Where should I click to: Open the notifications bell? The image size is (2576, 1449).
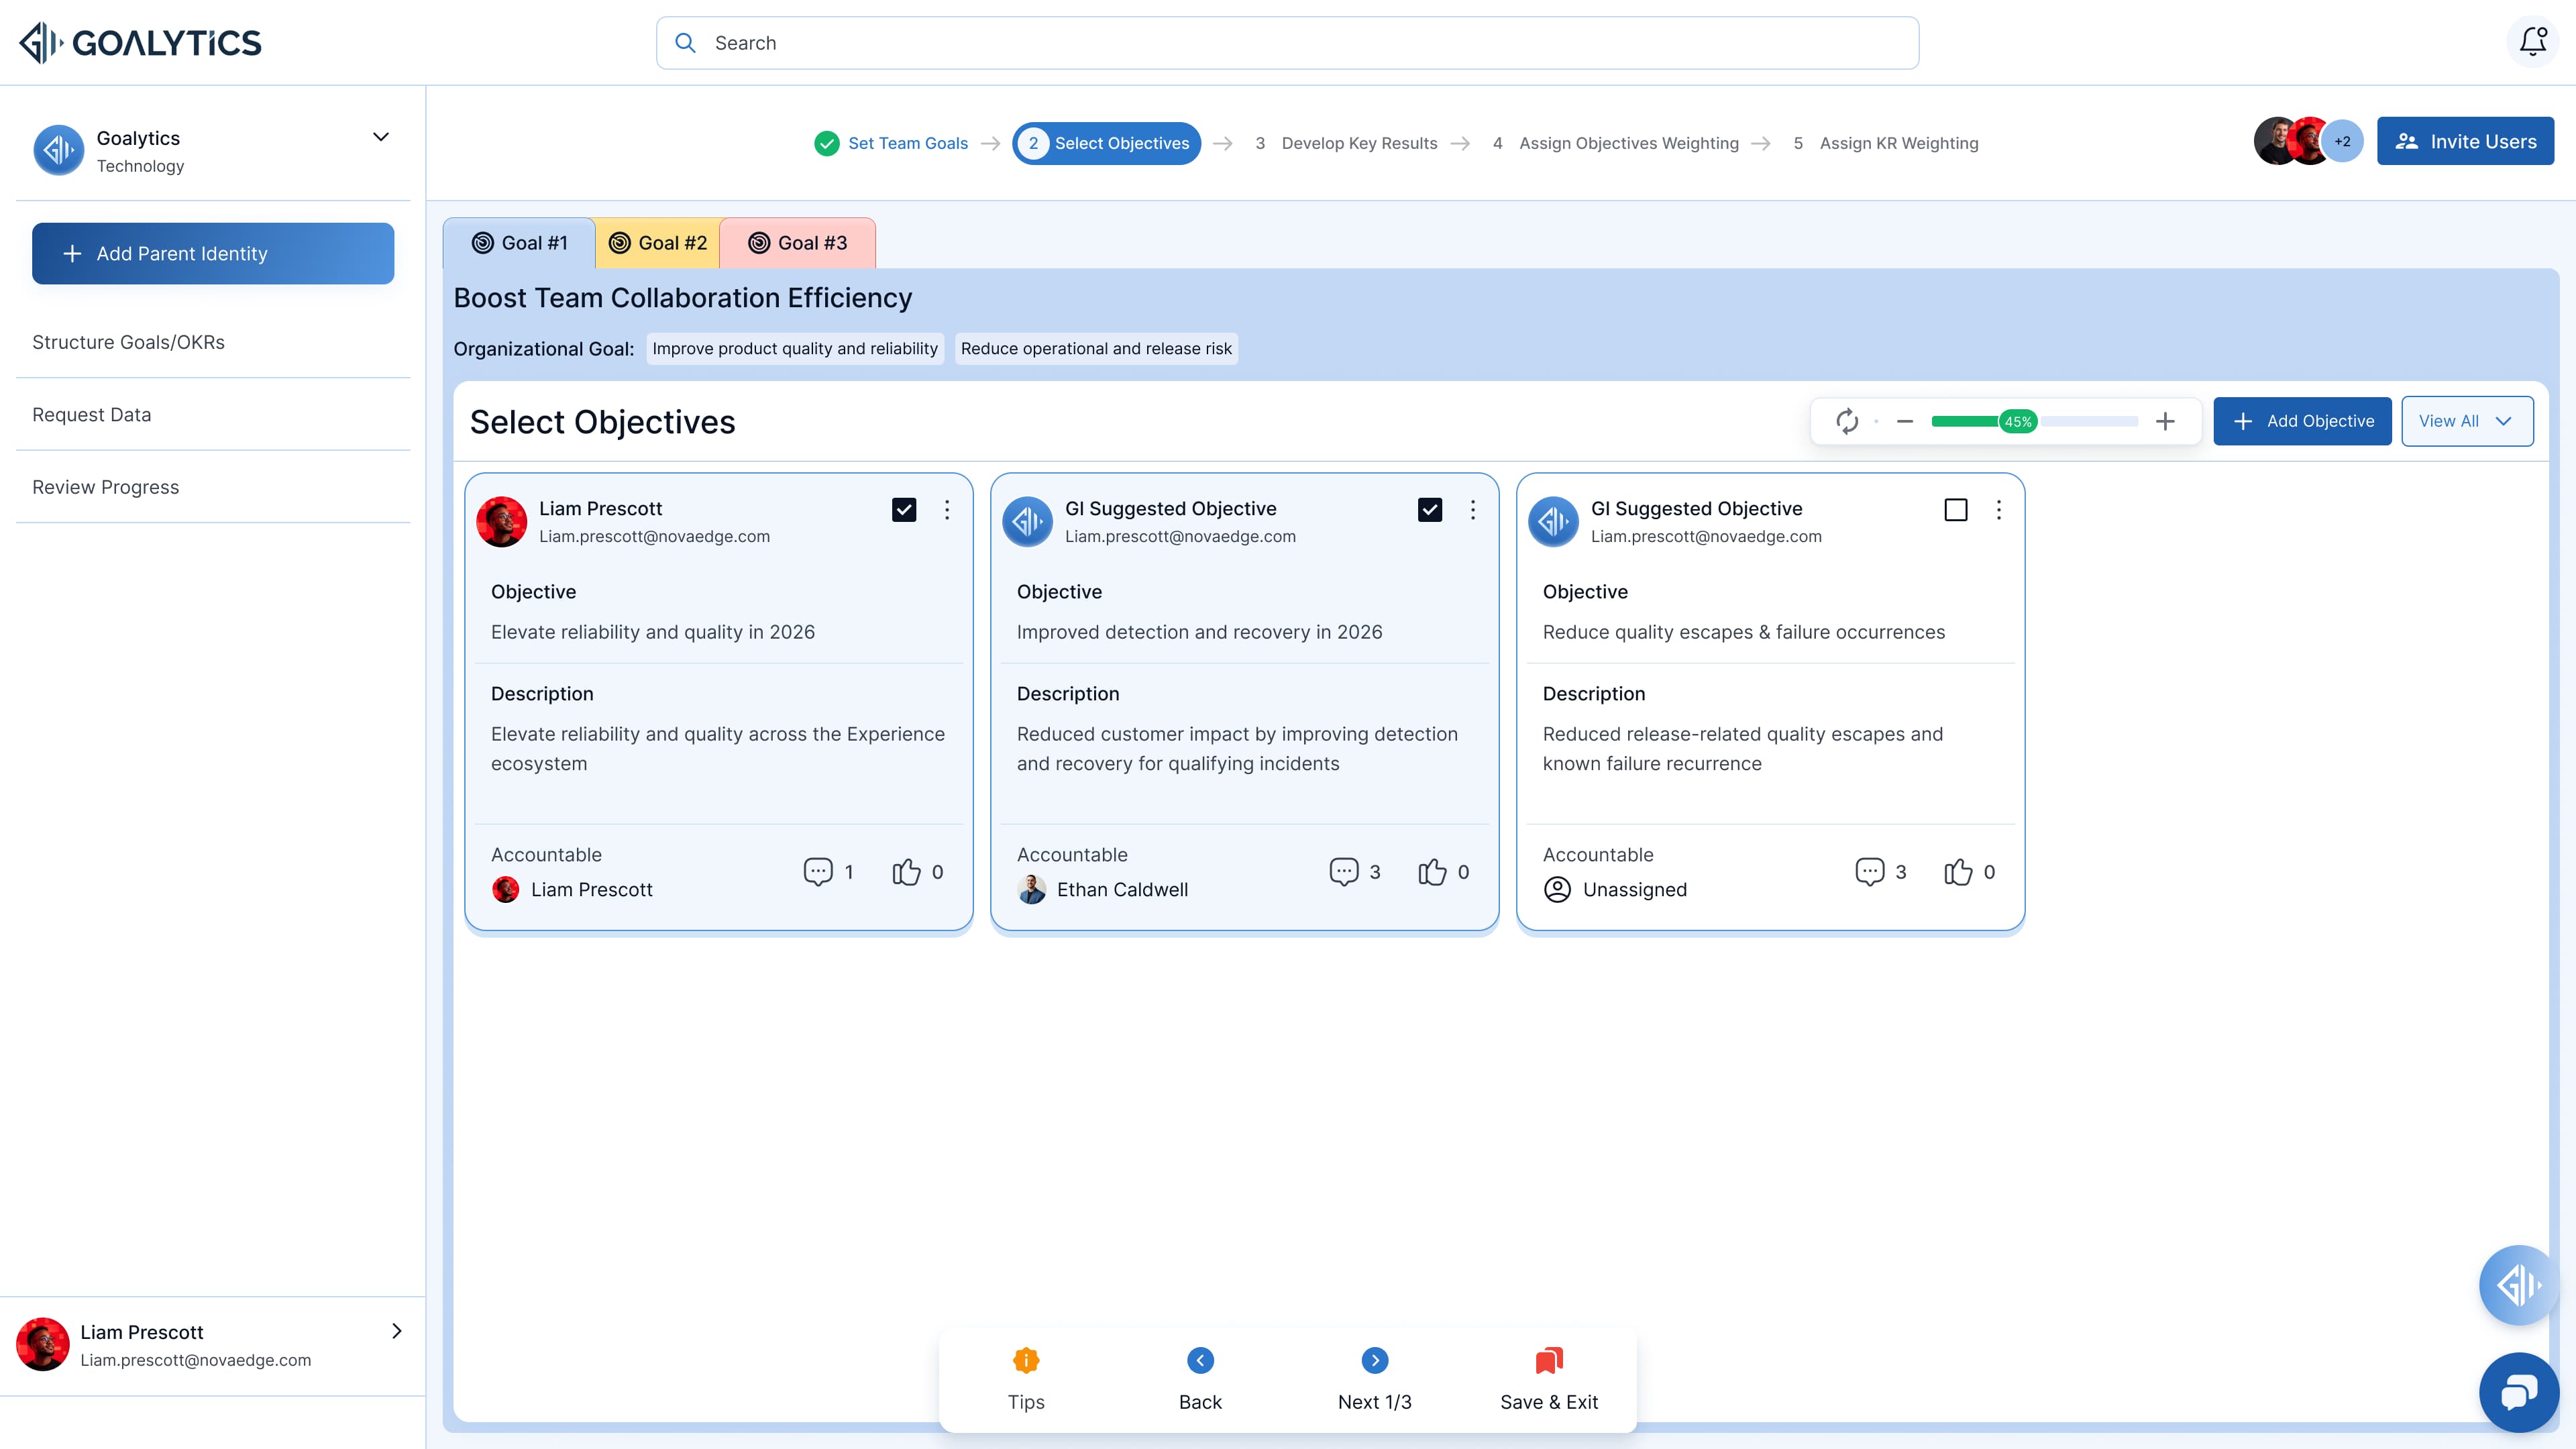click(x=2532, y=42)
